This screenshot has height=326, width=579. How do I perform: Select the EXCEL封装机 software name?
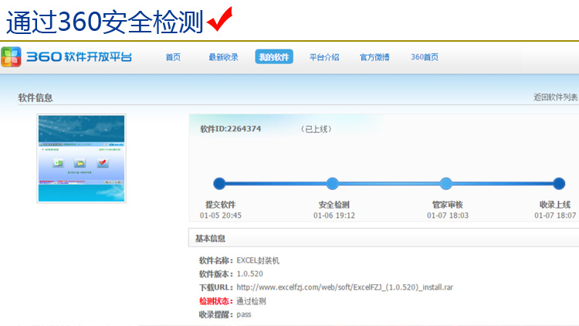click(x=258, y=260)
